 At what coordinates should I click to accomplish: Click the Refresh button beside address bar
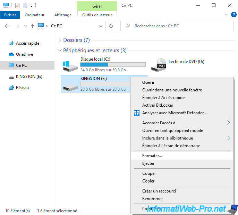[111, 26]
